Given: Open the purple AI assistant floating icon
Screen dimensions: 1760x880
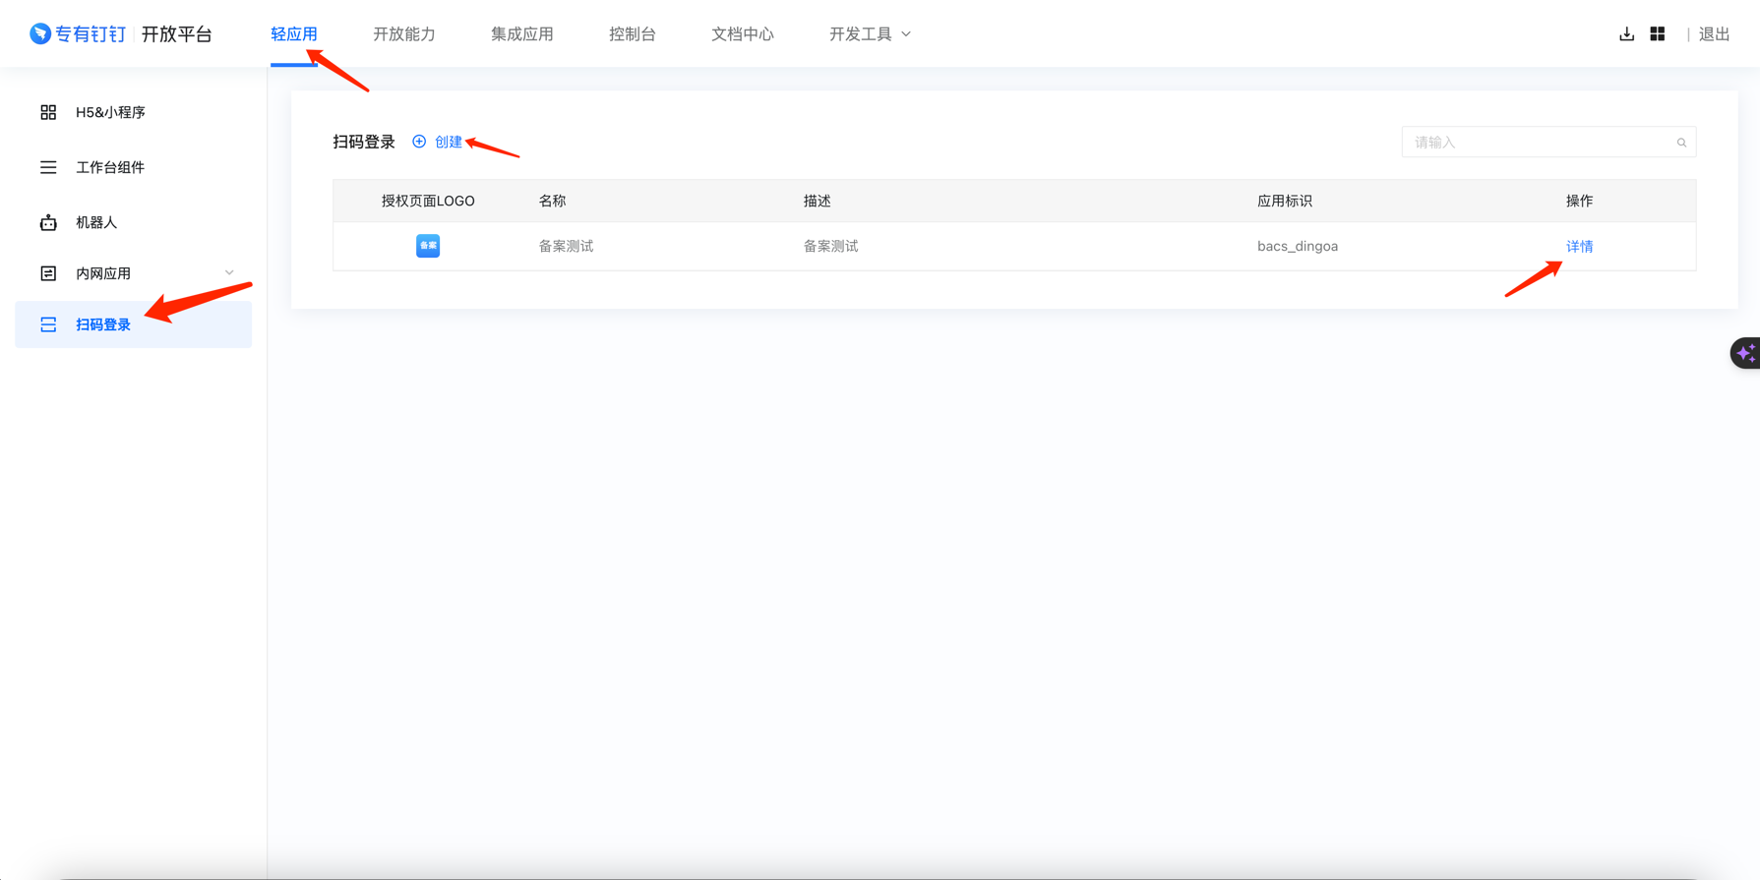Looking at the screenshot, I should 1746,353.
